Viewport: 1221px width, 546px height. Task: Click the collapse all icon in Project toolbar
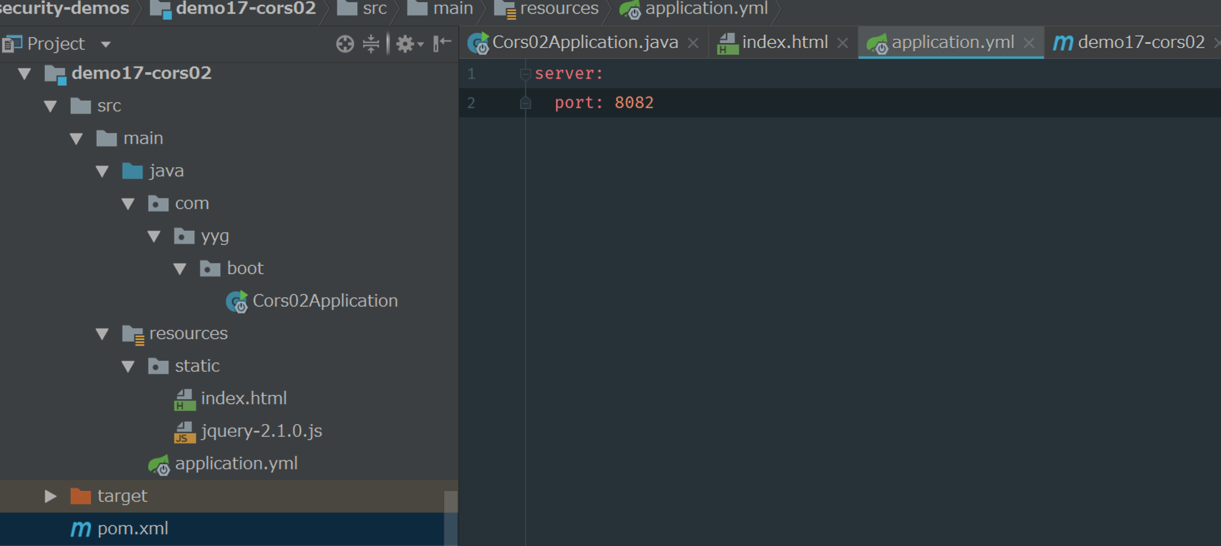[x=371, y=44]
